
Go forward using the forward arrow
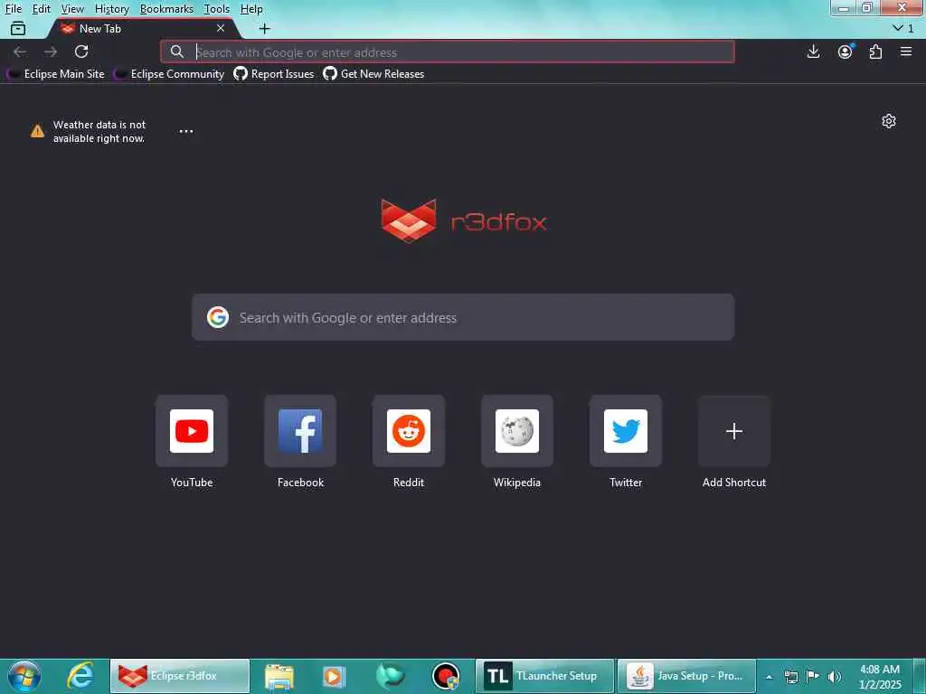click(x=51, y=52)
